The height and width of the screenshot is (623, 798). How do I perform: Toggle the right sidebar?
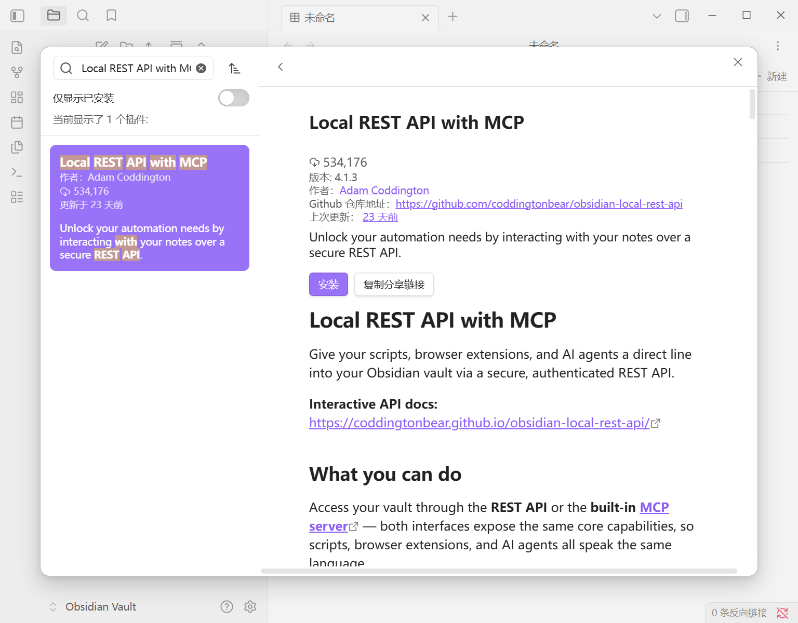click(x=682, y=16)
